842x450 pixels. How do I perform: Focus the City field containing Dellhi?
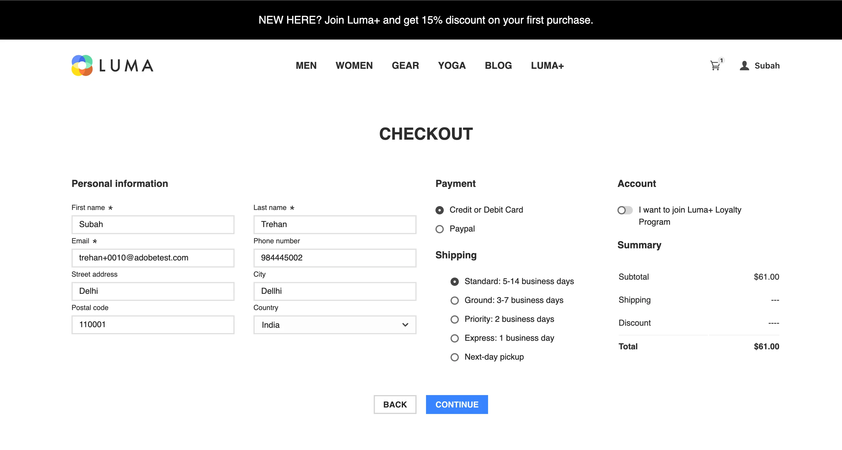(x=335, y=291)
